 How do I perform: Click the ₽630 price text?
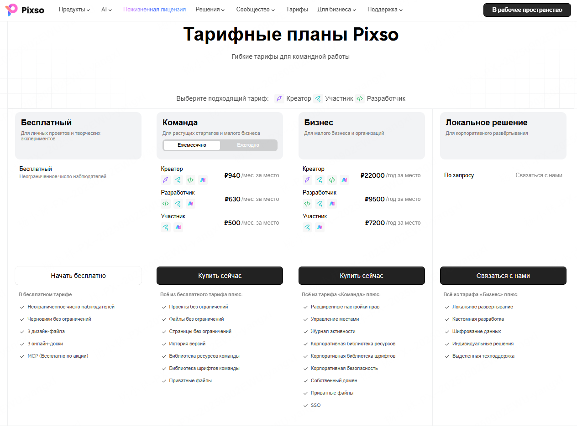[232, 199]
